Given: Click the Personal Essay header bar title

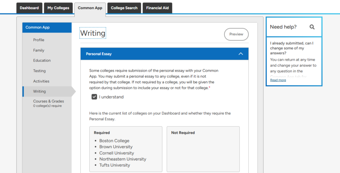Looking at the screenshot, I should (x=99, y=54).
